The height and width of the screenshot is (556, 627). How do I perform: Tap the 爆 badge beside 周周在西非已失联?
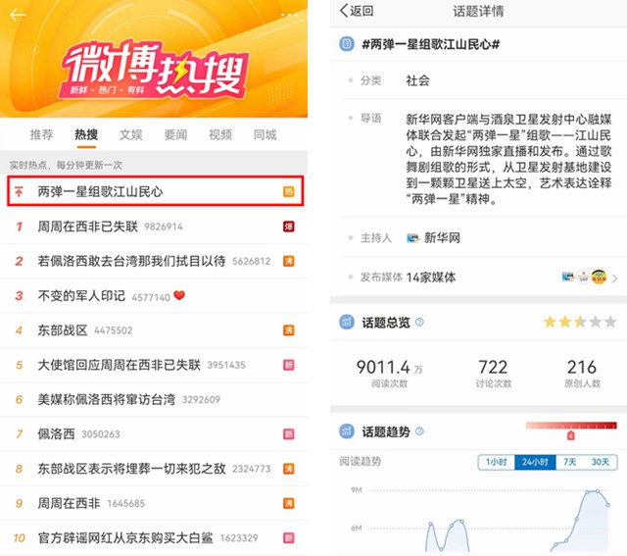[289, 227]
